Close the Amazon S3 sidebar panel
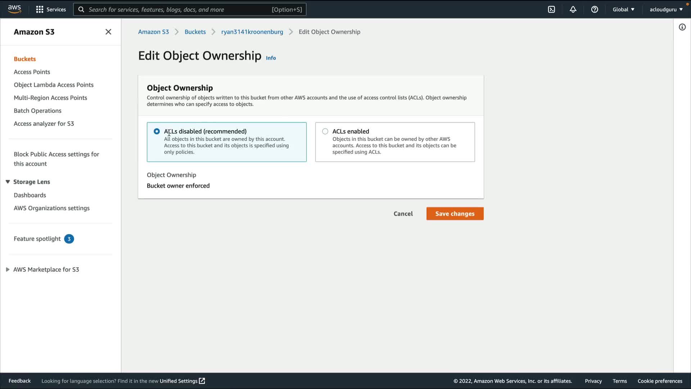 108,32
